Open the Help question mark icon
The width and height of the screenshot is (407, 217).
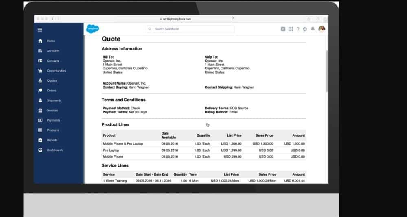[x=298, y=29]
